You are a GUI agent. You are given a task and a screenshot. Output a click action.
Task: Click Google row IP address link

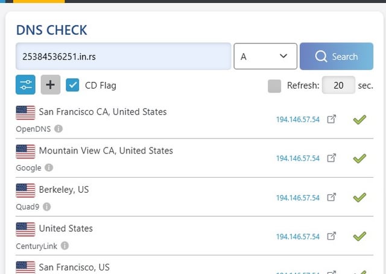297,158
